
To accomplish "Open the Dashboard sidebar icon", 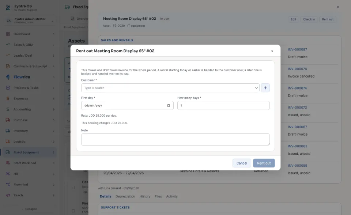I will [x=8, y=34].
